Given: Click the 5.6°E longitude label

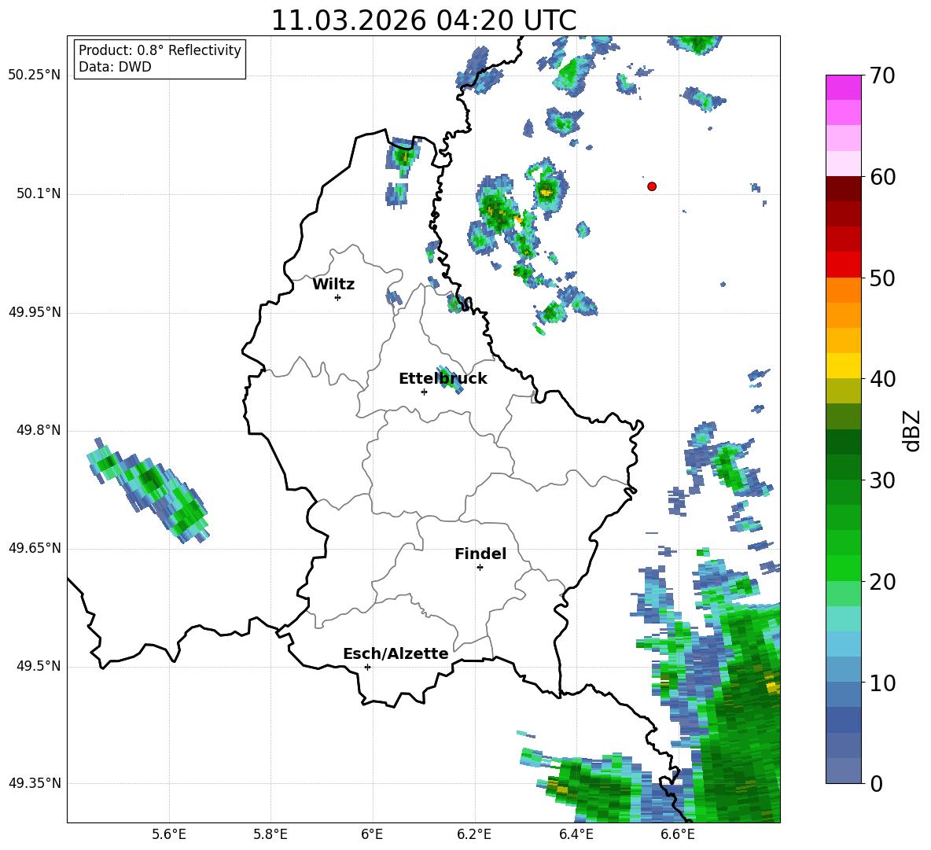Looking at the screenshot, I should click(169, 834).
